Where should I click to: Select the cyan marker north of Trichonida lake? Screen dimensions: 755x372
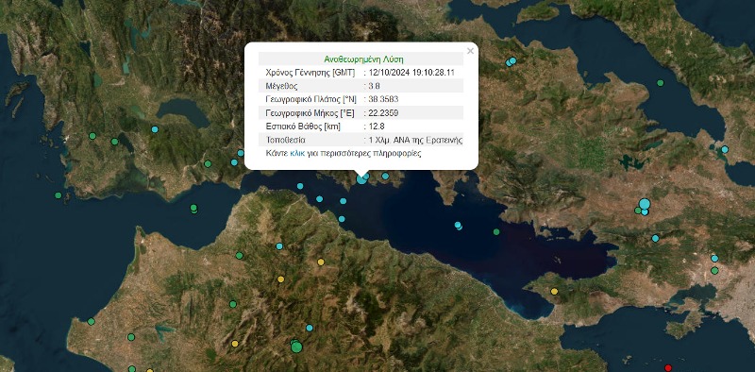pyautogui.click(x=155, y=129)
